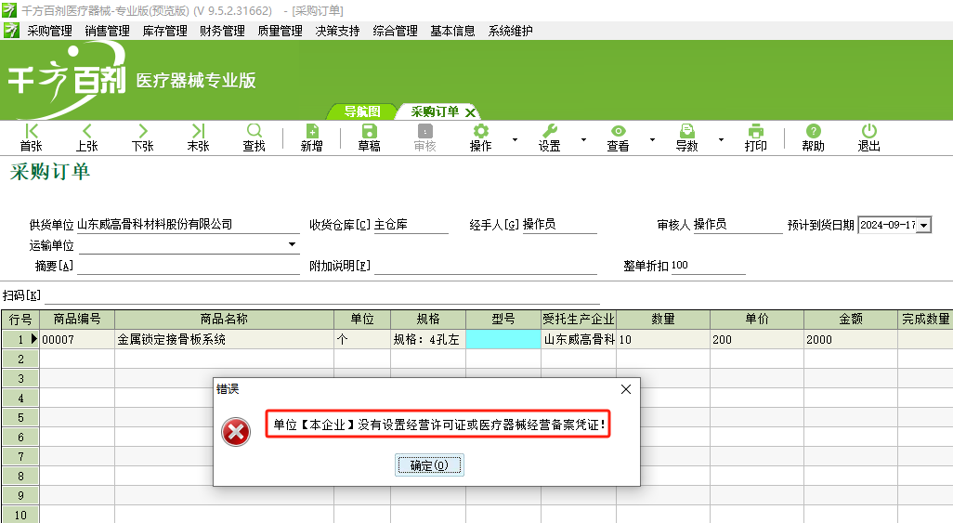The width and height of the screenshot is (953, 523).
Task: Navigate to next order (下张)
Action: point(142,137)
